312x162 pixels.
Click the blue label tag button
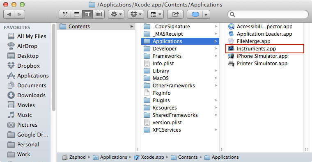(x=195, y=14)
